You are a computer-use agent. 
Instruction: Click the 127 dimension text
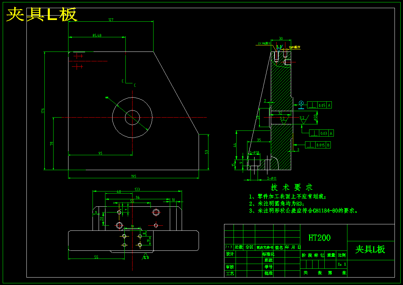(x=111, y=20)
